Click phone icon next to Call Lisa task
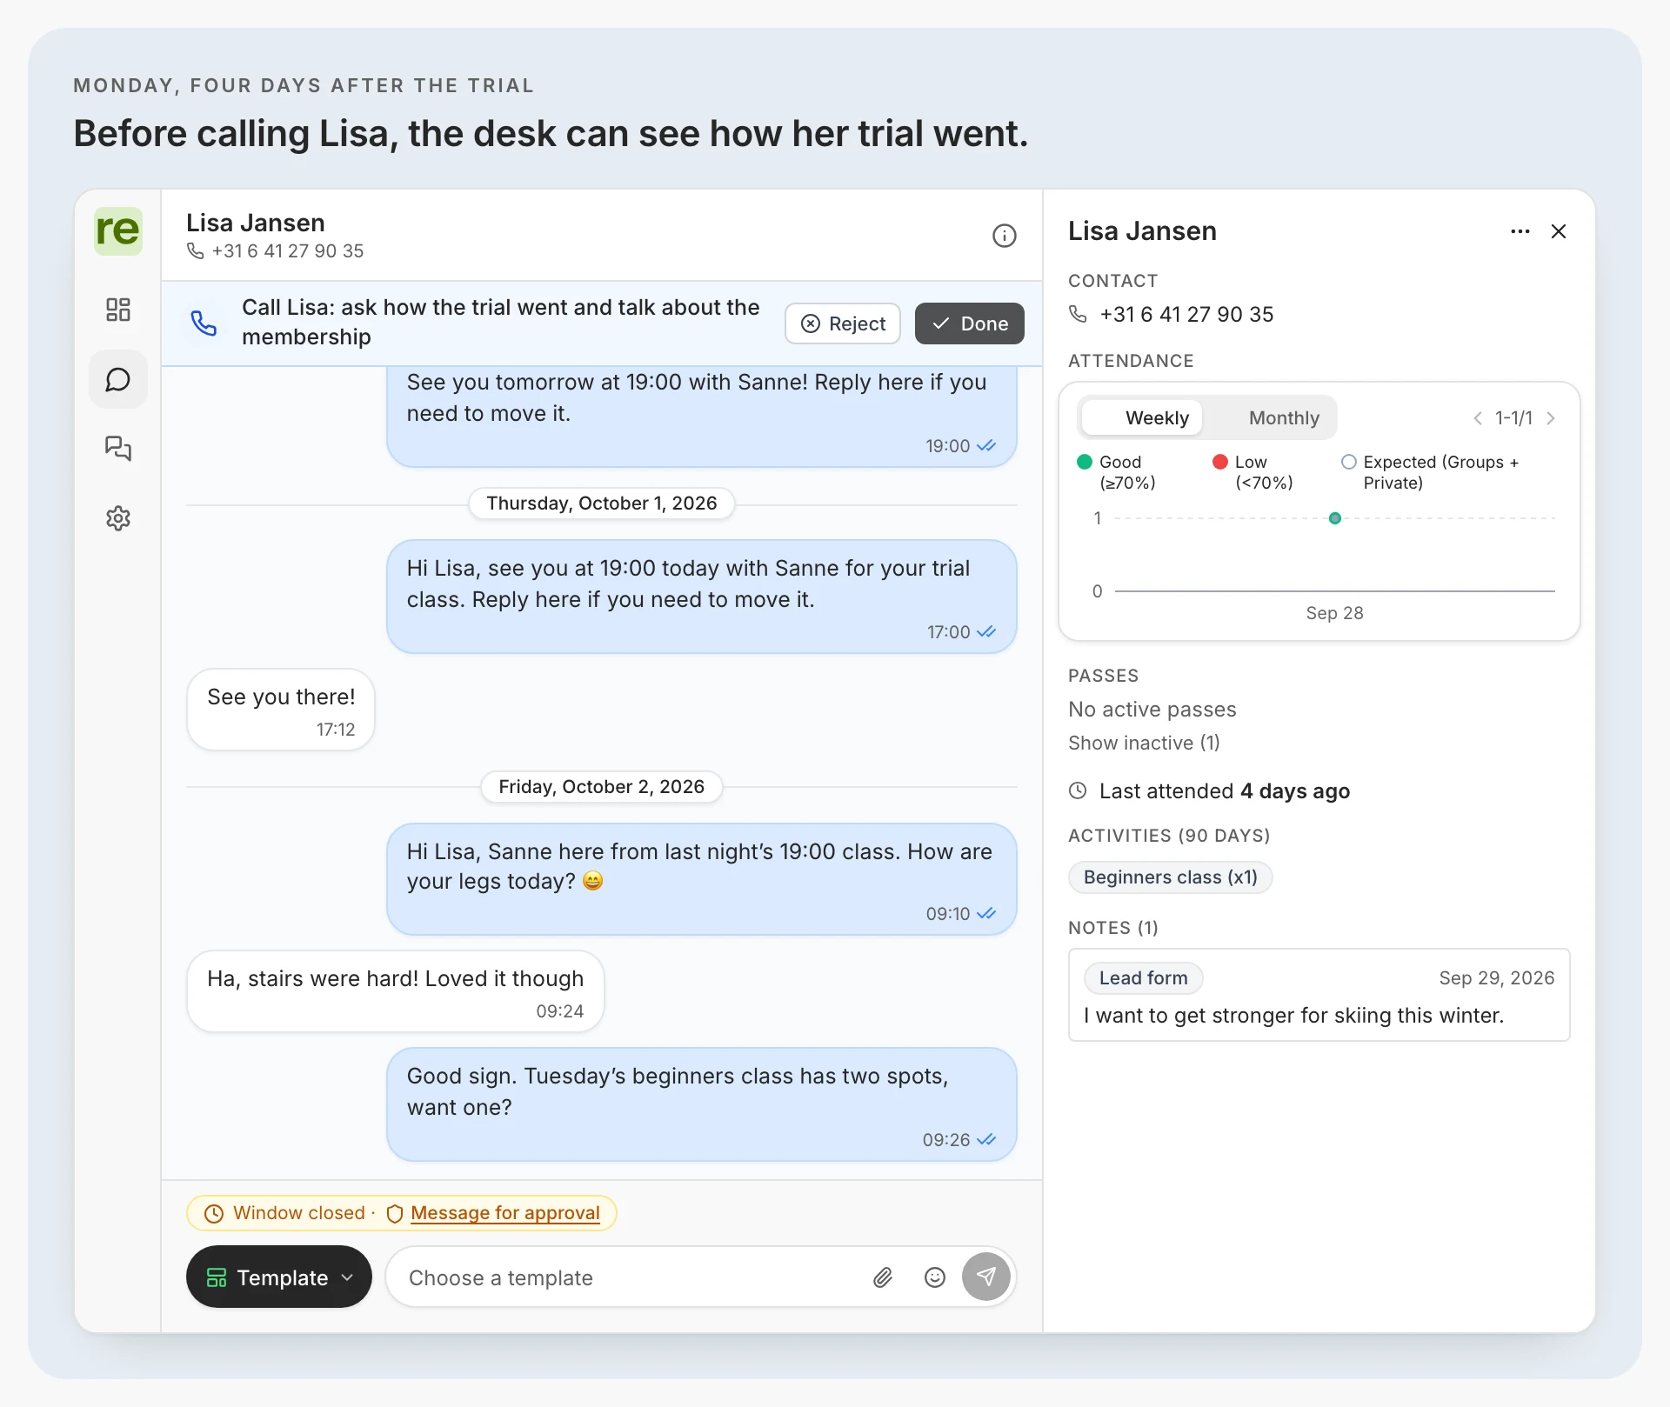Viewport: 1670px width, 1407px height. [204, 323]
